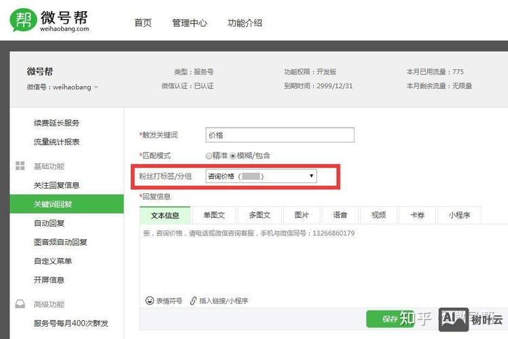Screen dimensions: 508x339
Task: Click the 基础功能 section heading
Action: [x=50, y=166]
